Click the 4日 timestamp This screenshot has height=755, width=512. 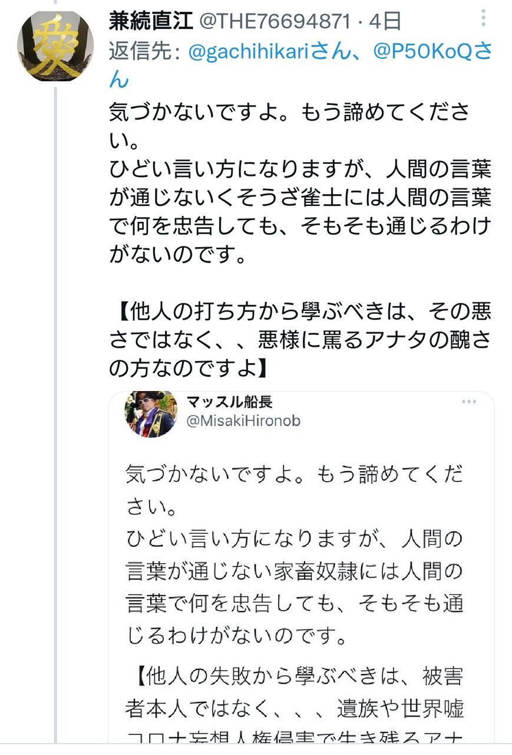click(385, 21)
